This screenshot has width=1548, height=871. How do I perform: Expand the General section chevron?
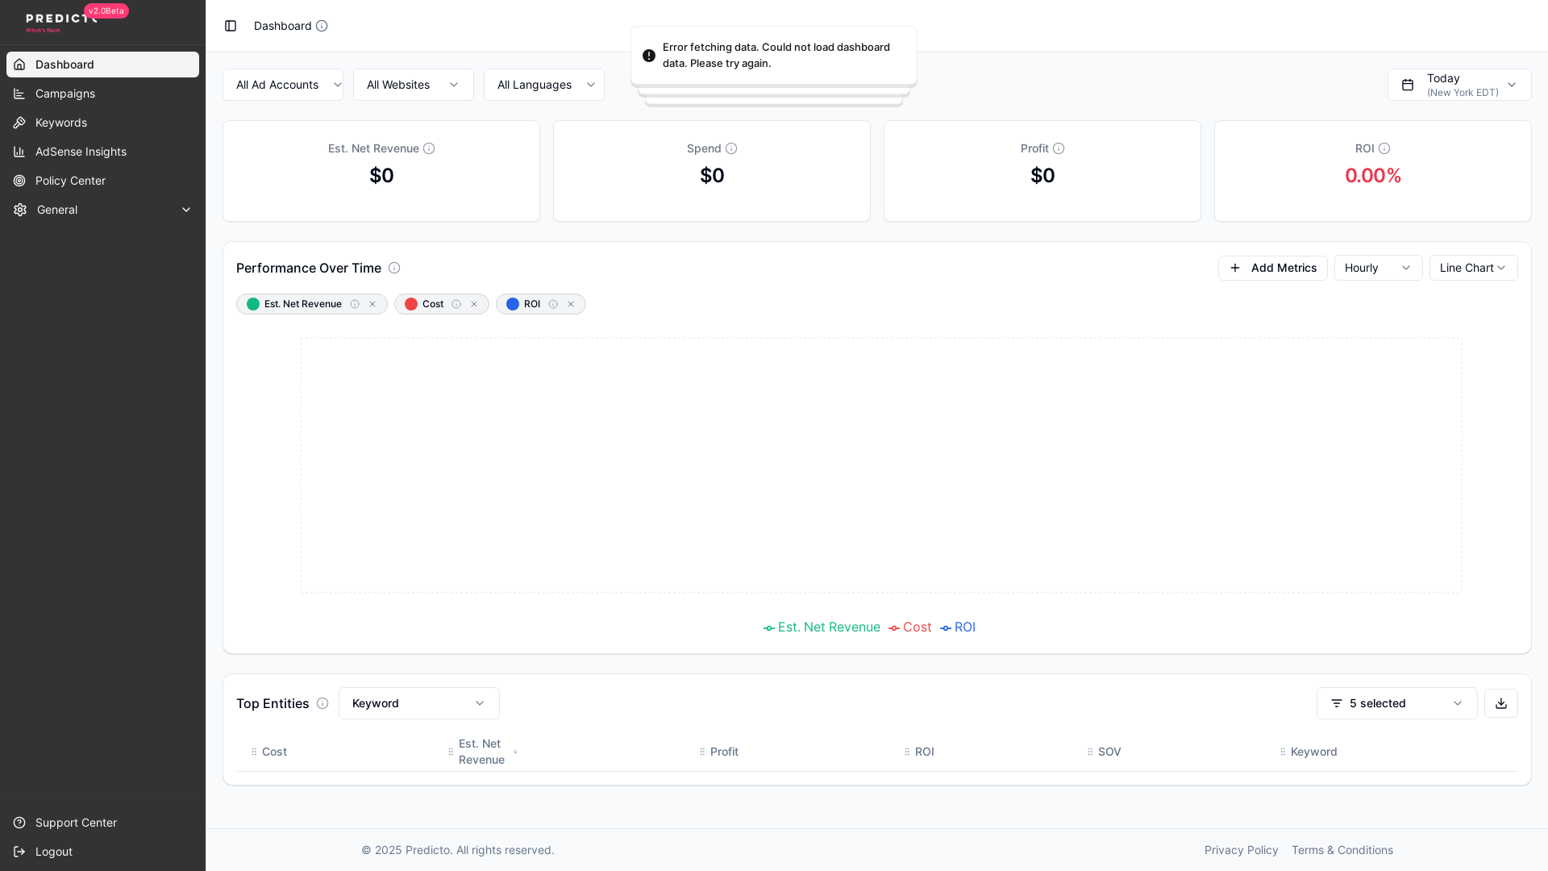pyautogui.click(x=186, y=210)
